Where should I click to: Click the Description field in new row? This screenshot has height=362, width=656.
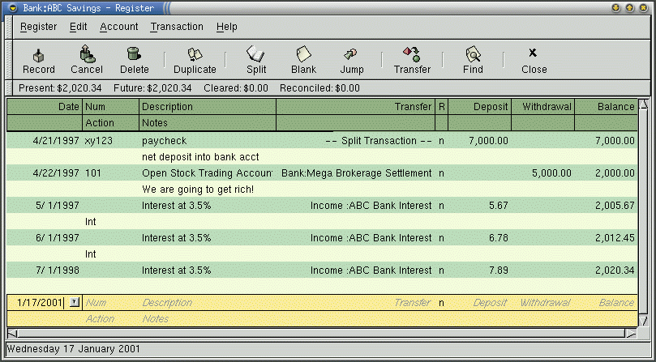point(208,303)
